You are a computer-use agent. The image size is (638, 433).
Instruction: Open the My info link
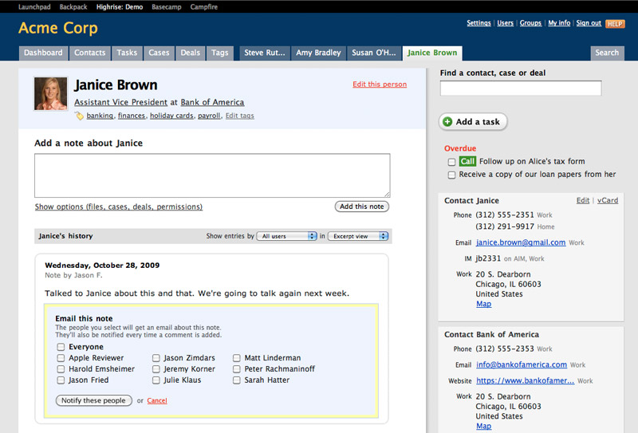(559, 23)
